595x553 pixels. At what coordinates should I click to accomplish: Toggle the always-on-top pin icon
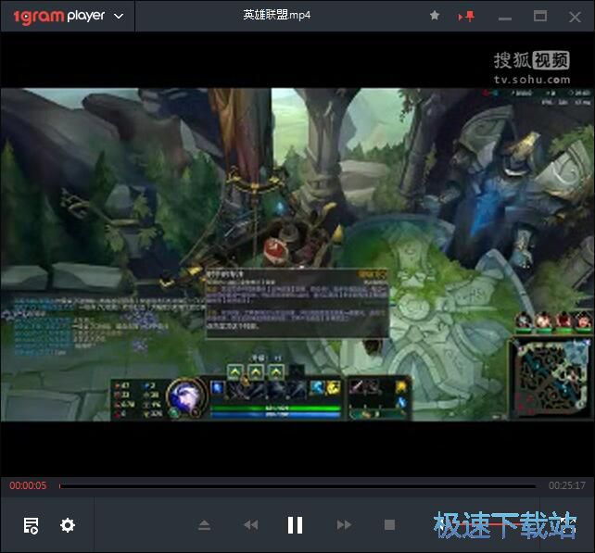pos(466,17)
